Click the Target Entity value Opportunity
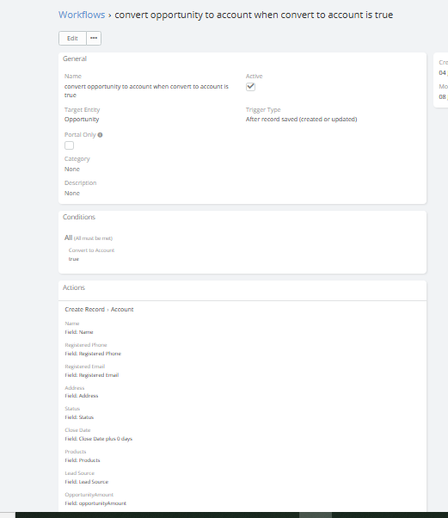448x518 pixels. pyautogui.click(x=82, y=120)
